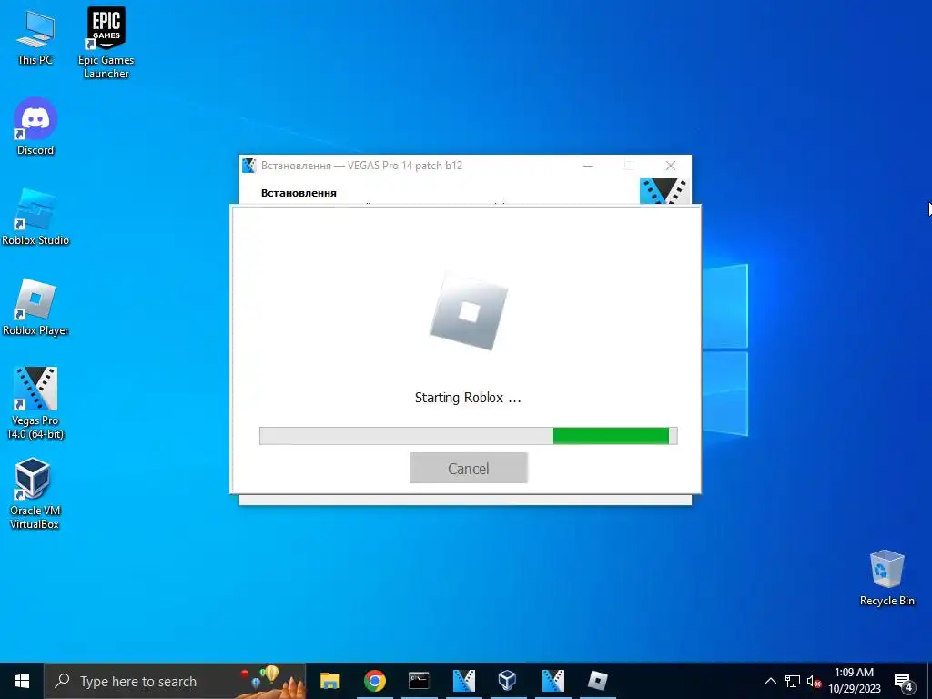Open the Windows Start menu
The width and height of the screenshot is (932, 699).
tap(22, 681)
